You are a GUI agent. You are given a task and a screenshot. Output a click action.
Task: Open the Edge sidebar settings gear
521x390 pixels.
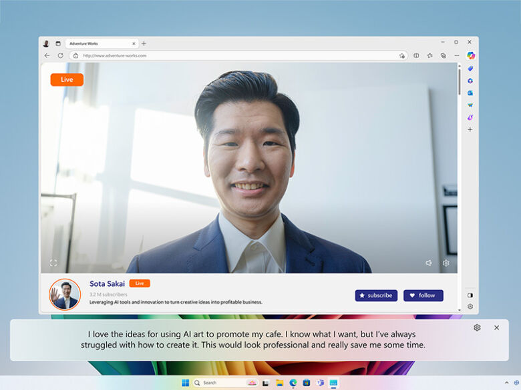tap(470, 307)
